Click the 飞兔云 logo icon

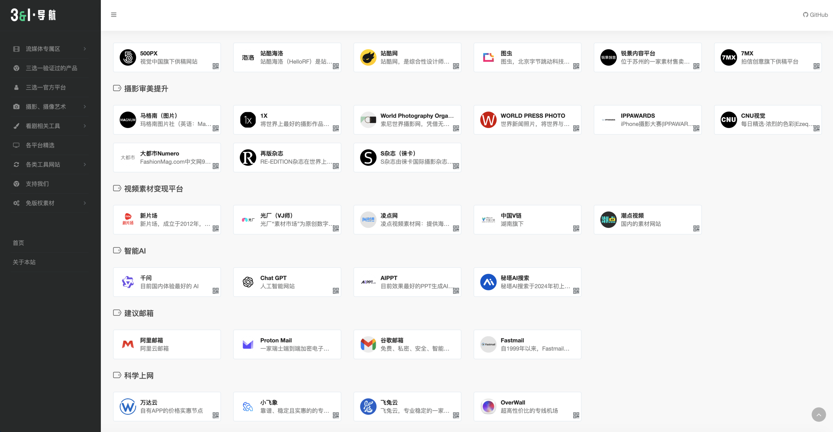pos(368,406)
